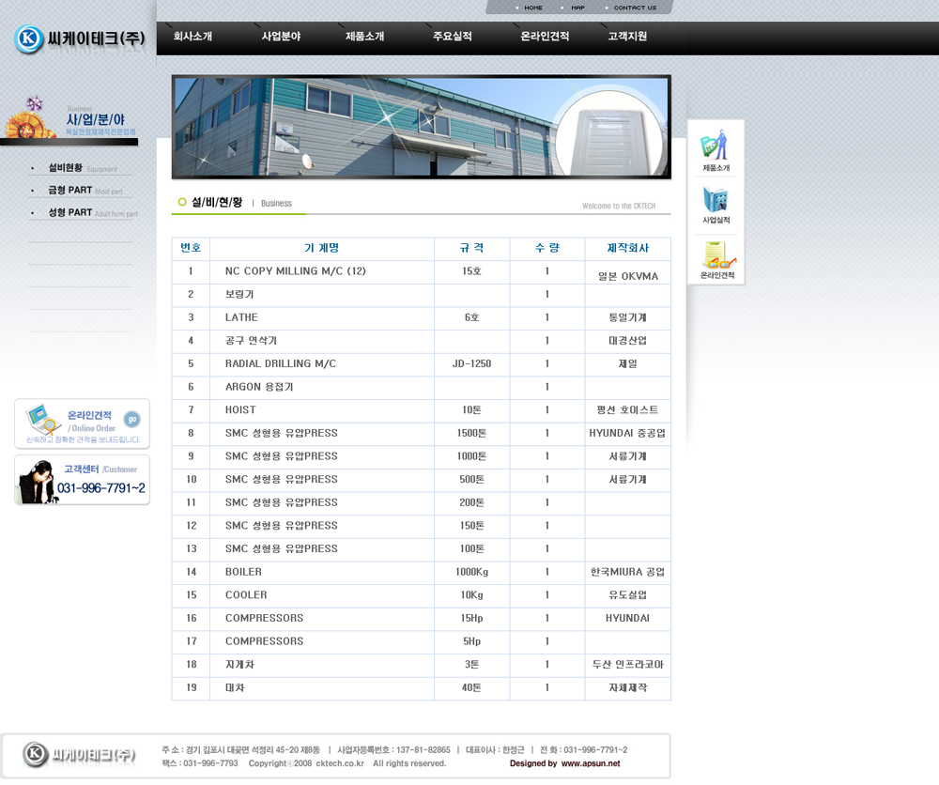Go to 주요실적 in navigation bar
Screen dimensions: 939x785
452,37
